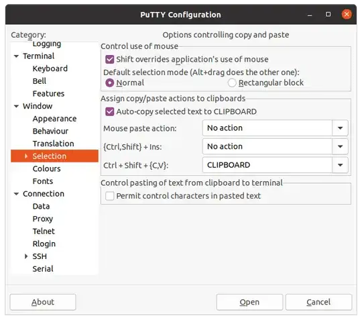Open SSH category label
This screenshot has height=320, width=362.
point(40,256)
